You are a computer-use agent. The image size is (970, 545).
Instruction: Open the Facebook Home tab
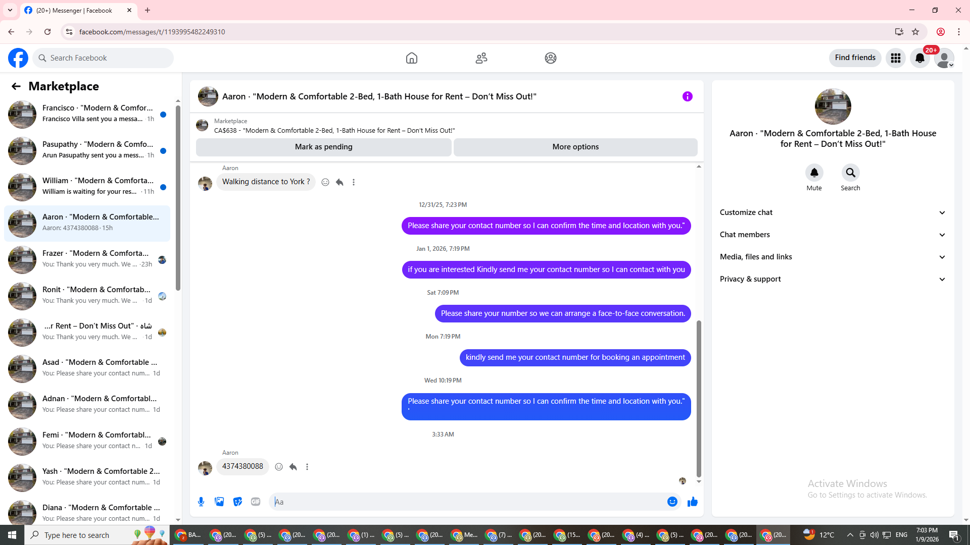pyautogui.click(x=411, y=58)
